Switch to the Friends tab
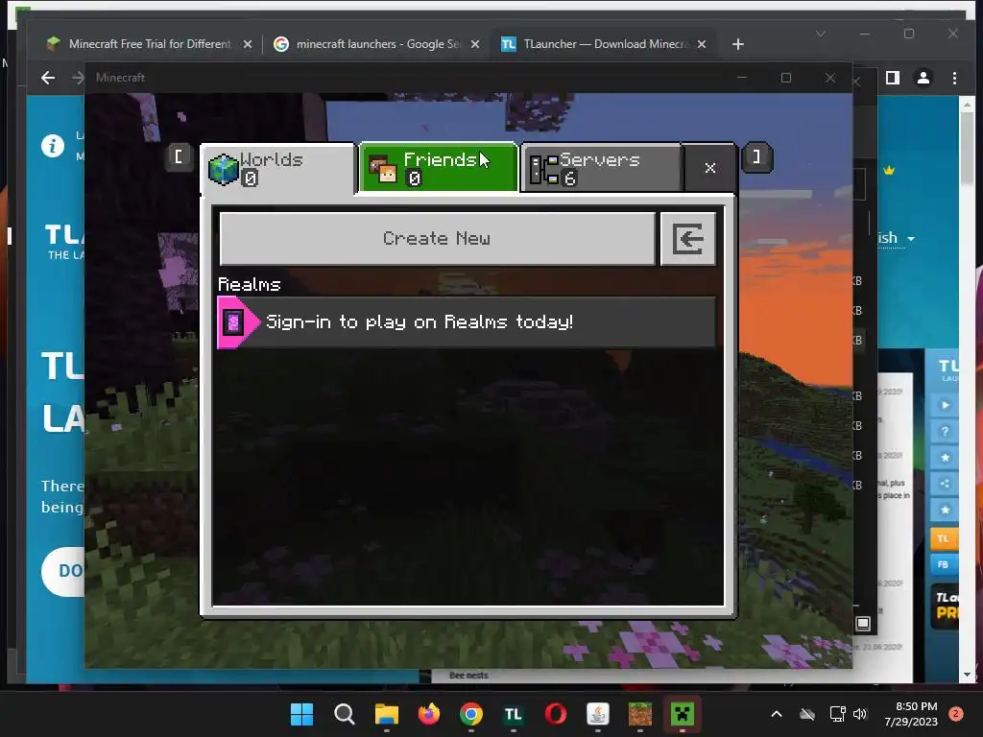983x737 pixels. 438,168
